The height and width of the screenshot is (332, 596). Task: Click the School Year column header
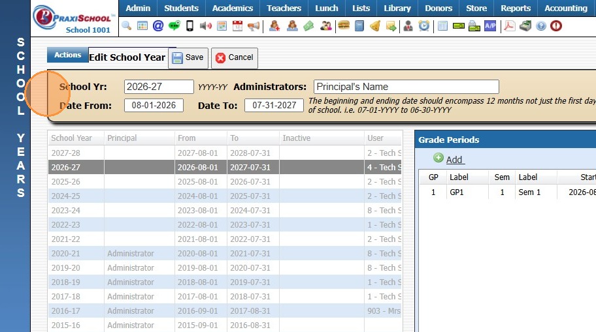(x=76, y=138)
